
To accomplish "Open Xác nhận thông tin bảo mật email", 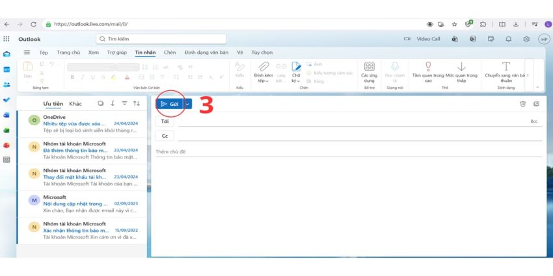I will [81, 231].
